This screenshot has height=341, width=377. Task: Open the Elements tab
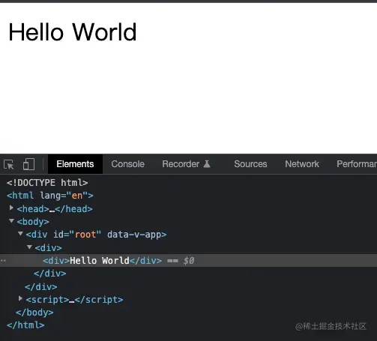75,164
